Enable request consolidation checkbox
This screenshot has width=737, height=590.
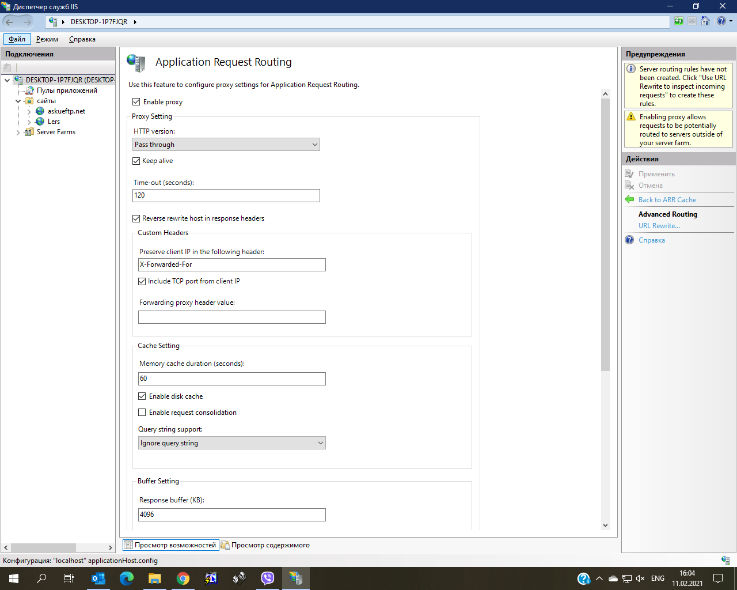[142, 413]
